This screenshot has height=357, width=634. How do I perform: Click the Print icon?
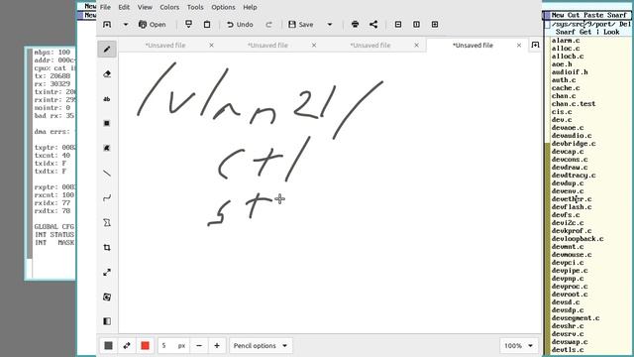355,24
